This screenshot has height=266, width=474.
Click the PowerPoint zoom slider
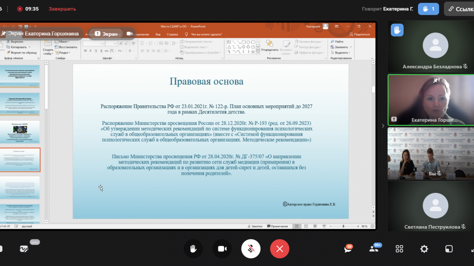click(343, 226)
